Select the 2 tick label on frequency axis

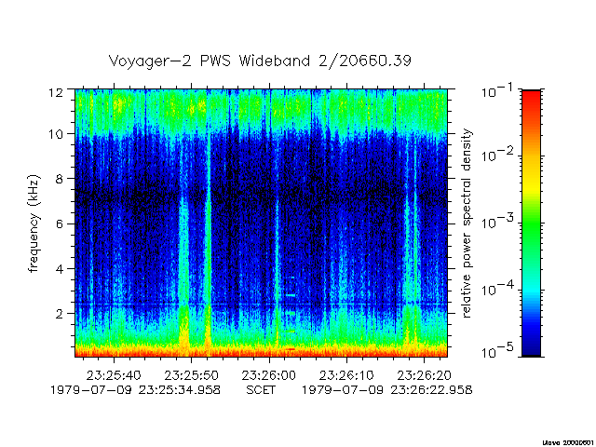[x=59, y=314]
